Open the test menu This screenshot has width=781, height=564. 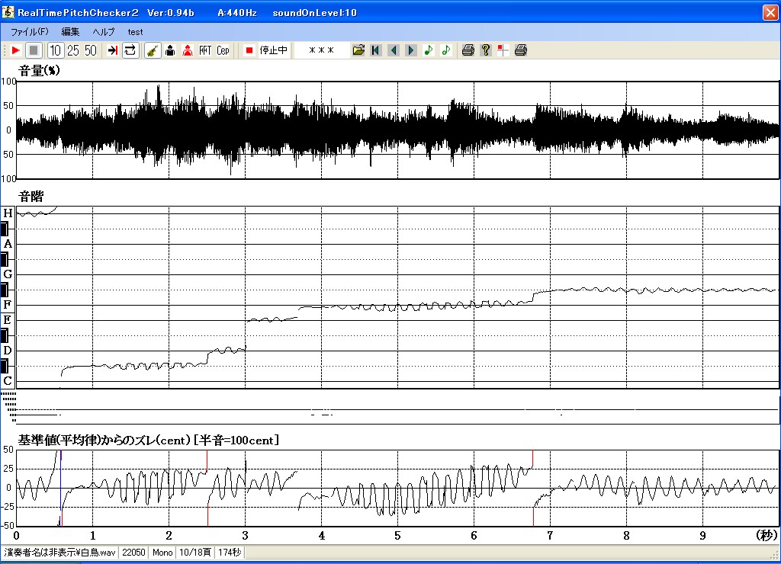[x=135, y=32]
